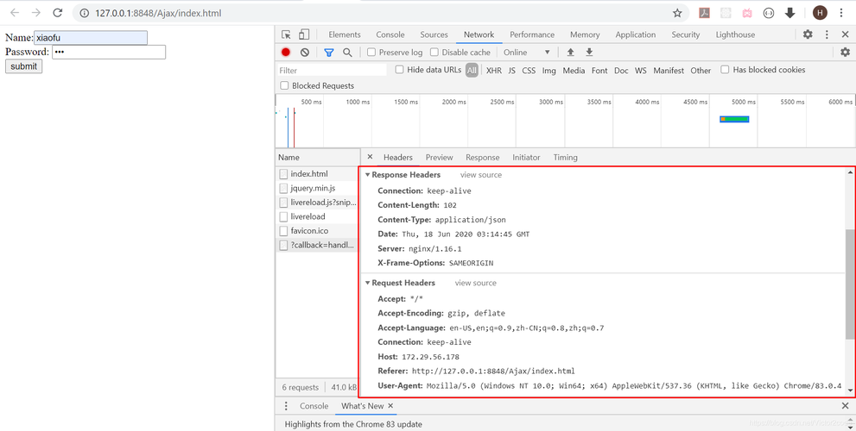Switch to the Sources tab
Viewport: 856px width, 431px height.
434,34
